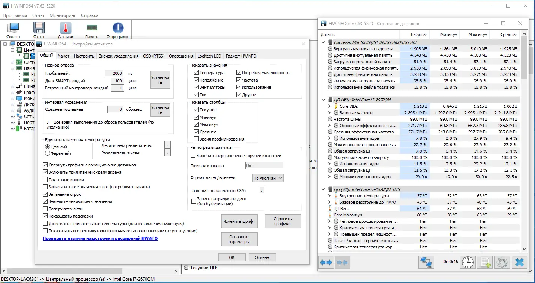Open the gear settings icon in sensors window
Image resolution: width=535 pixels, height=283 pixels.
[x=502, y=262]
